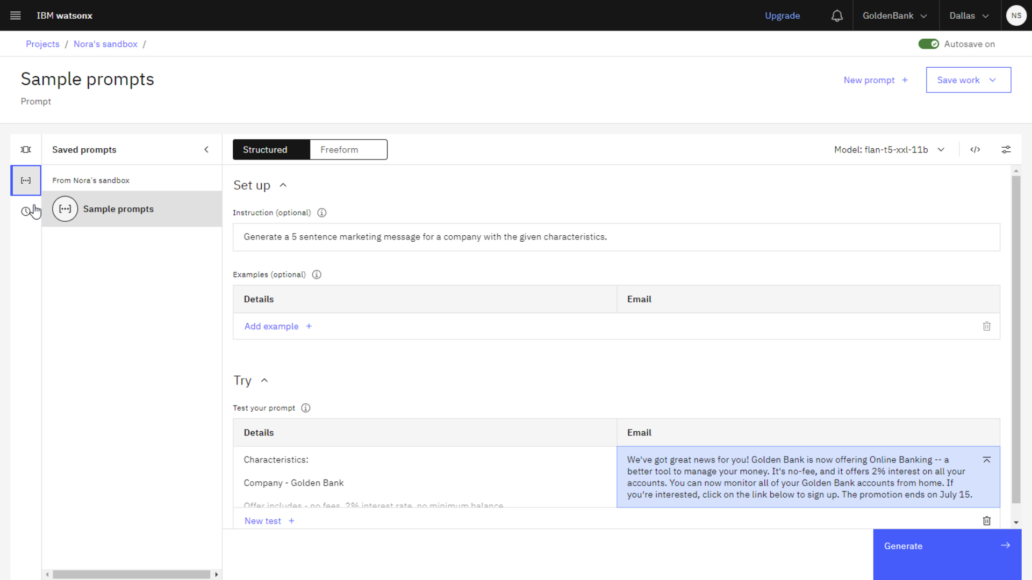
Task: Click plus icon next to New test
Action: click(291, 521)
